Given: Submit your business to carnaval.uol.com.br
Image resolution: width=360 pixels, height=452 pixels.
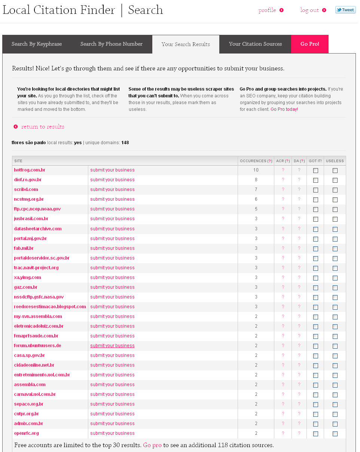Looking at the screenshot, I should point(112,394).
